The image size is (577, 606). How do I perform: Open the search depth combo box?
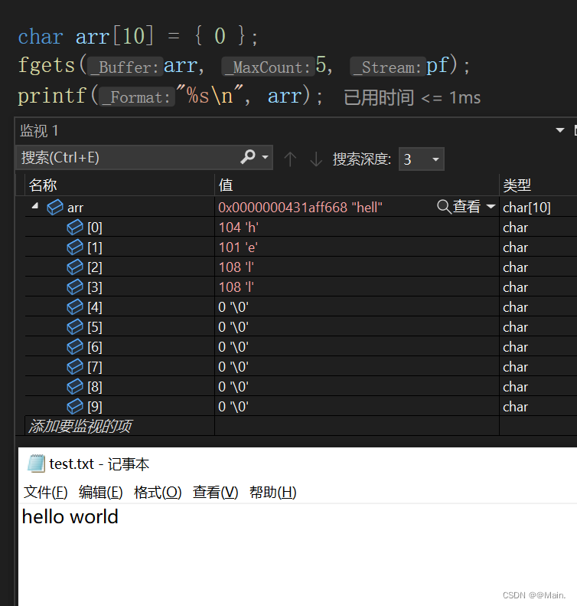click(422, 159)
